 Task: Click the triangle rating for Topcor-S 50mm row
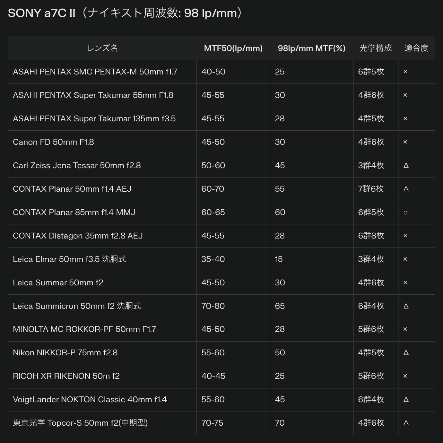[x=406, y=423]
